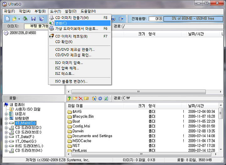Click the red X Delete icon
This screenshot has height=165, width=226.
point(81,98)
